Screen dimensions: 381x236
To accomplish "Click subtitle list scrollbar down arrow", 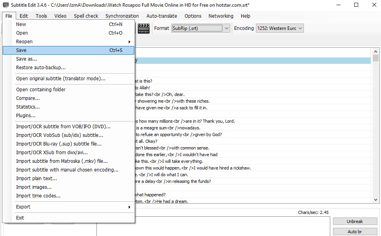I will click(x=375, y=200).
